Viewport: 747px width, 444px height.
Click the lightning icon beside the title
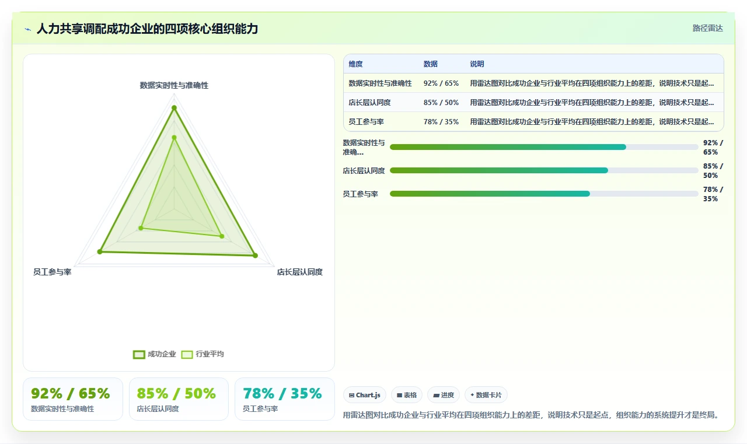[27, 29]
